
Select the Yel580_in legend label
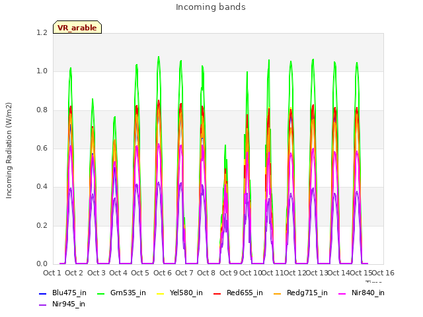click(186, 293)
